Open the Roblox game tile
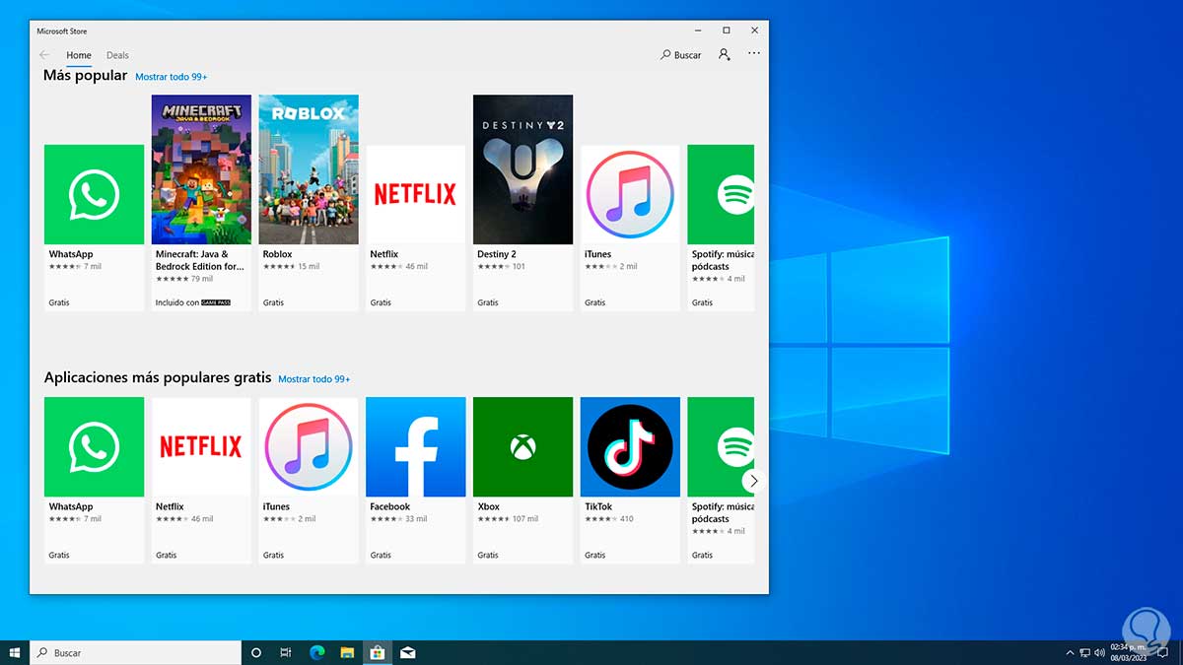The height and width of the screenshot is (665, 1183). (x=309, y=203)
